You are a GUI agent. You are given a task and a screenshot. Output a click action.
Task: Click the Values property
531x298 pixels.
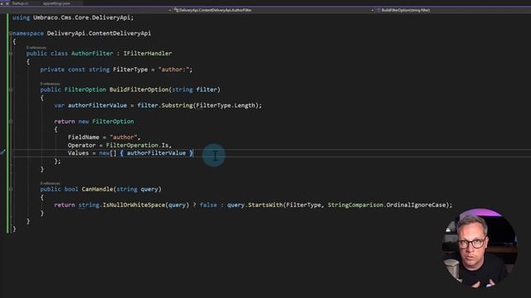[78, 153]
